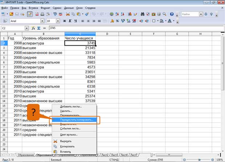Open the Paste options dropdown arrow
The image size is (225, 162).
tap(82, 14)
